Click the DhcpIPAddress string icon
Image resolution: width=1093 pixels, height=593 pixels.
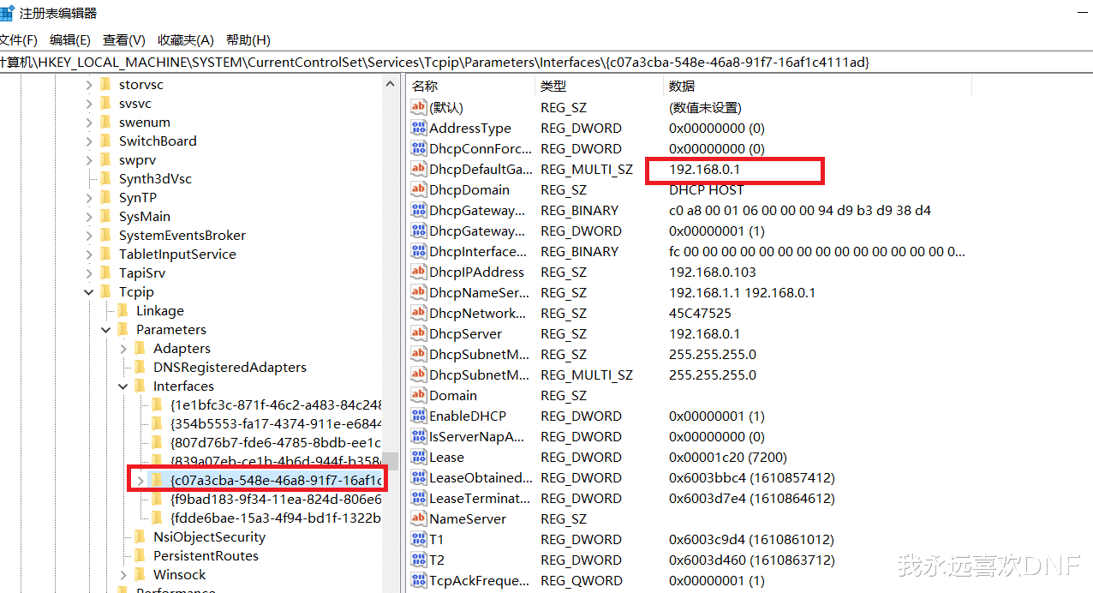tap(418, 272)
